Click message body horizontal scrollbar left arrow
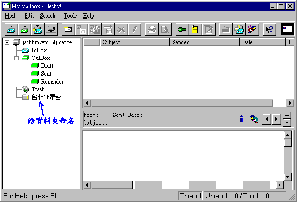The image size is (297, 202). (x=87, y=185)
